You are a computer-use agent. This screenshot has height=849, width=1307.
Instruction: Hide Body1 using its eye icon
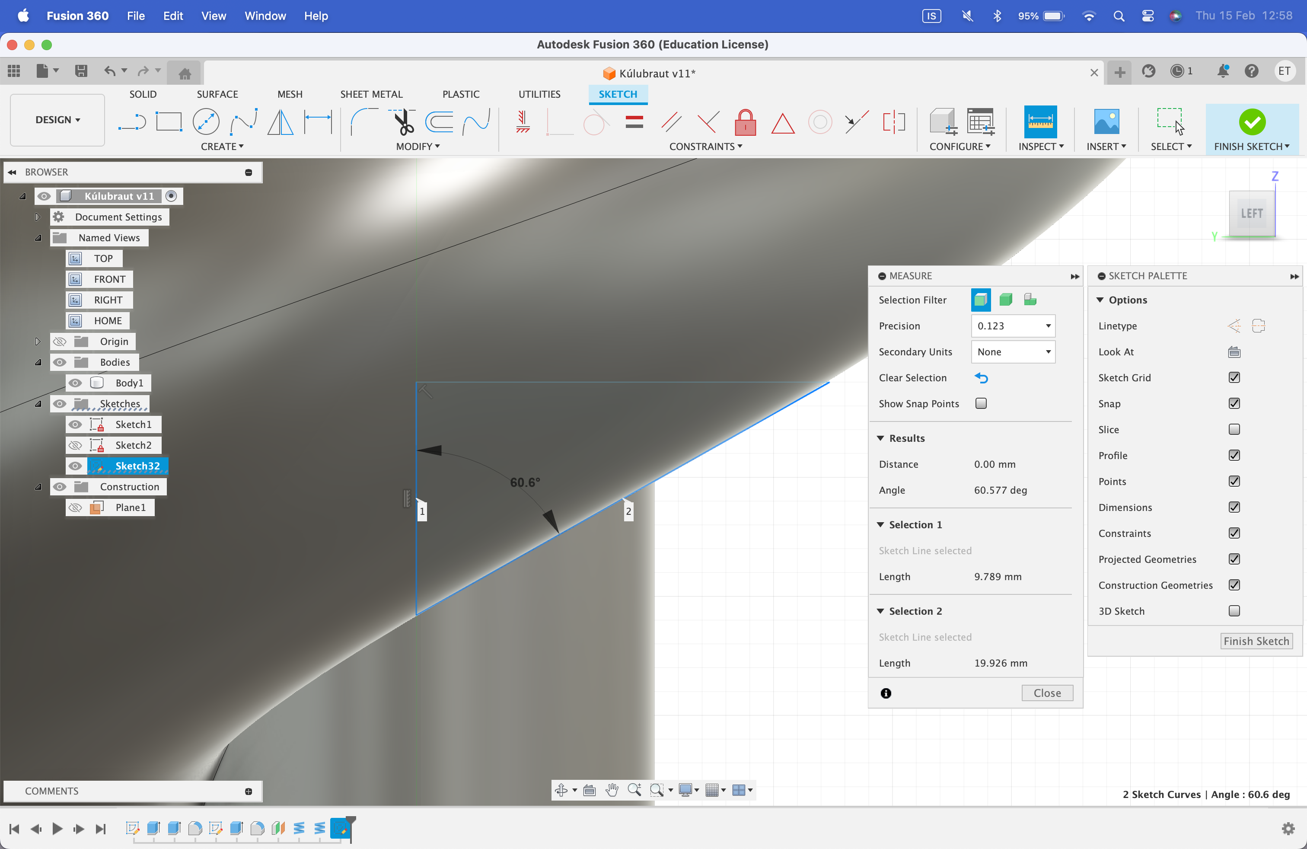[x=75, y=383]
